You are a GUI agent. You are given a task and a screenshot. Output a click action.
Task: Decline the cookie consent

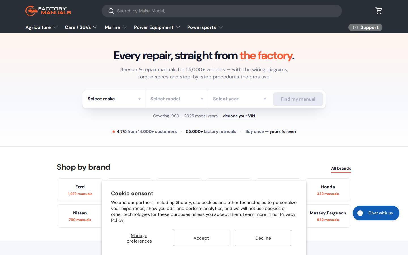pyautogui.click(x=263, y=238)
